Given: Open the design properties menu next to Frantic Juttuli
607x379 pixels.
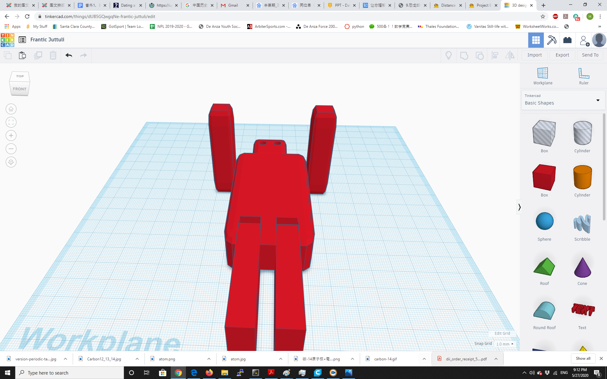Looking at the screenshot, I should [x=22, y=40].
